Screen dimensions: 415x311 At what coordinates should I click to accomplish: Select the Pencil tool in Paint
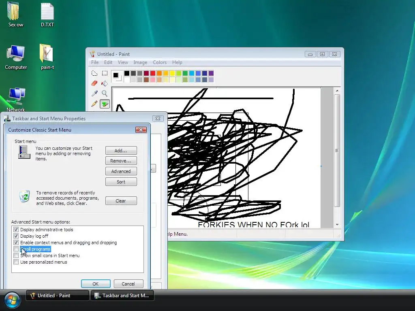click(x=94, y=104)
